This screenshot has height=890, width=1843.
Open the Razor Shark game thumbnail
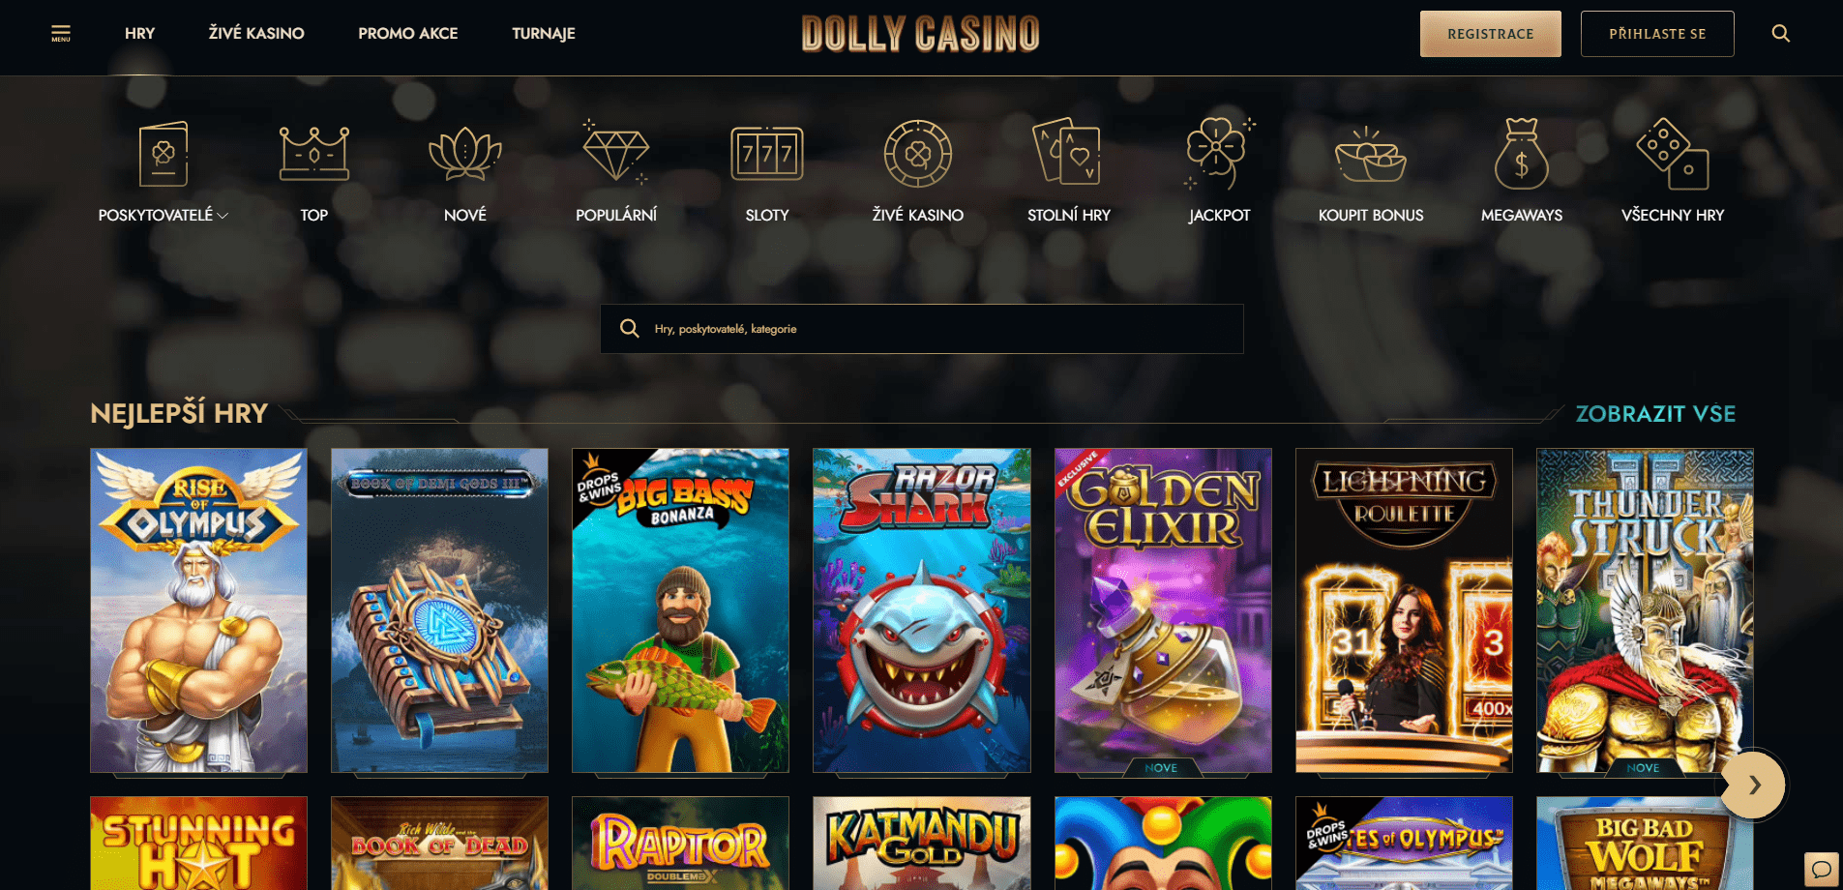922,610
